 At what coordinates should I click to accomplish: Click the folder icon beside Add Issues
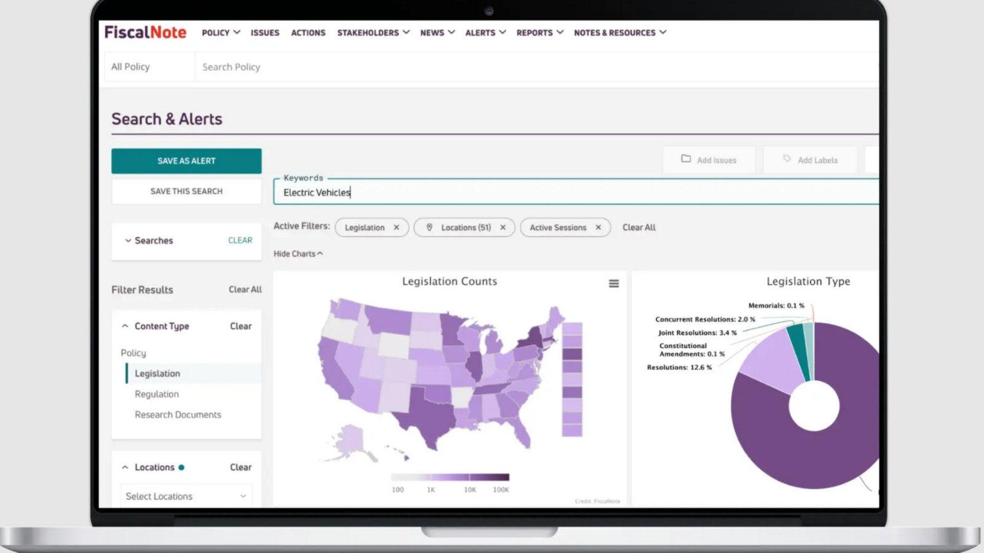(686, 159)
